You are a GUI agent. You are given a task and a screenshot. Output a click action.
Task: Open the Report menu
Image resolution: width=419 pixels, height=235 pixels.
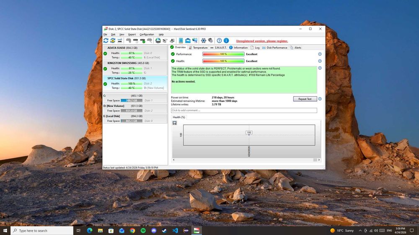pyautogui.click(x=132, y=35)
